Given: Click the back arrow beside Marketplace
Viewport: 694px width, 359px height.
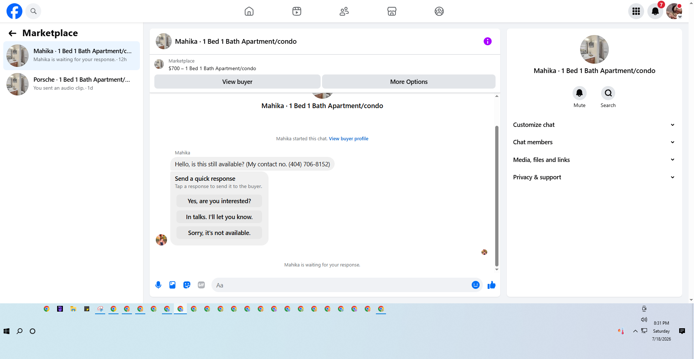Looking at the screenshot, I should (13, 33).
